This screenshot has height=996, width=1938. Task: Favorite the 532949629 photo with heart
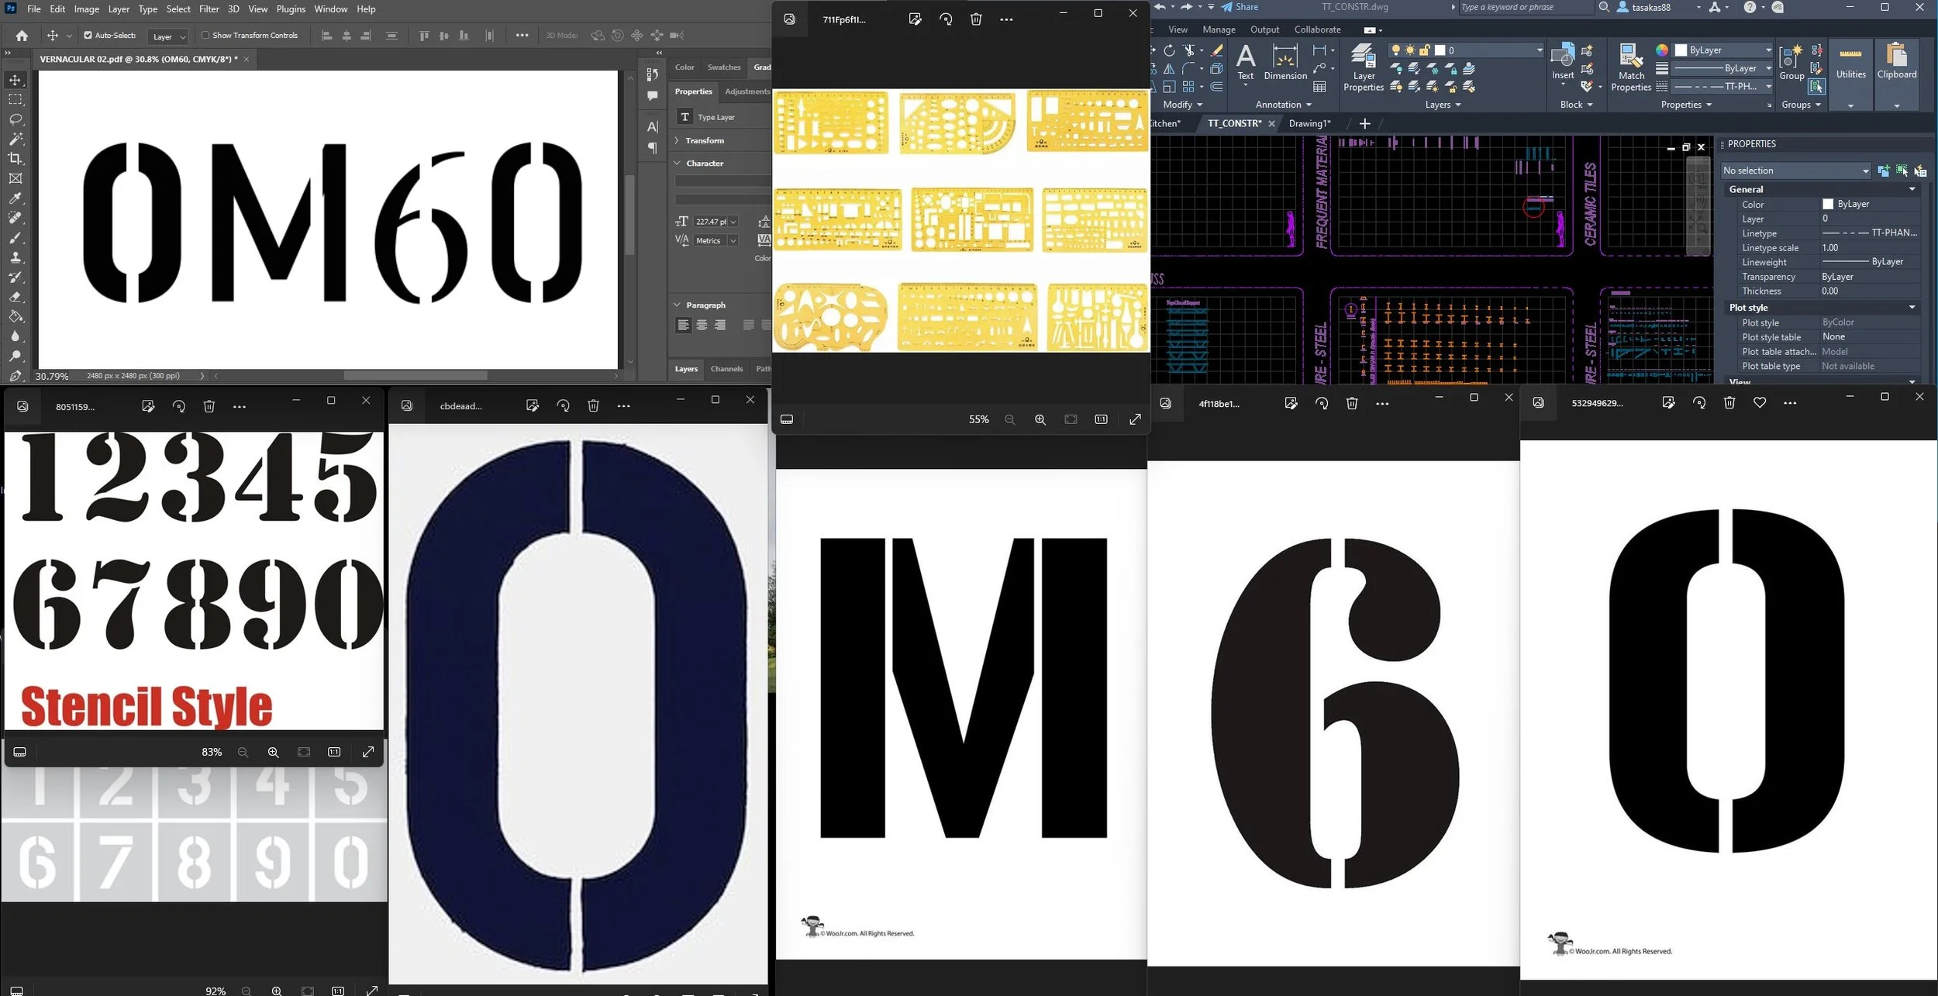[x=1759, y=403]
